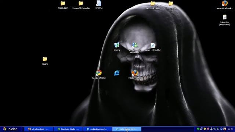Switch to ultradownload Firefox taskbar window

pyautogui.click(x=39, y=129)
